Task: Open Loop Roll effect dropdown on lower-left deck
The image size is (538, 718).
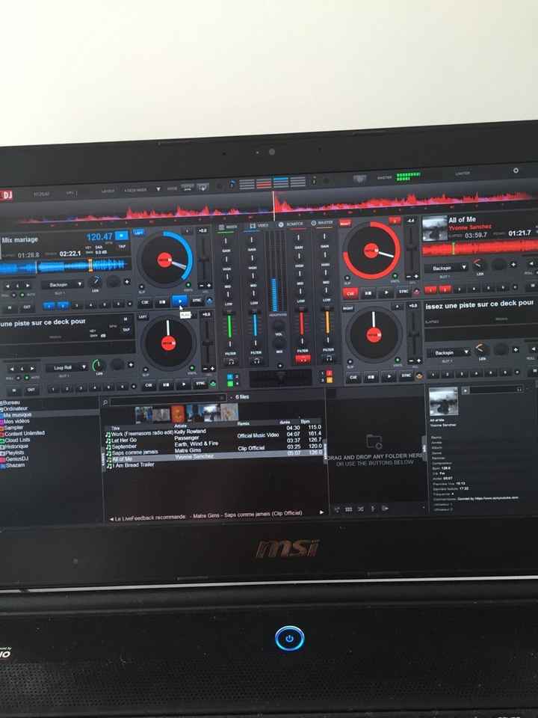Action: click(66, 367)
